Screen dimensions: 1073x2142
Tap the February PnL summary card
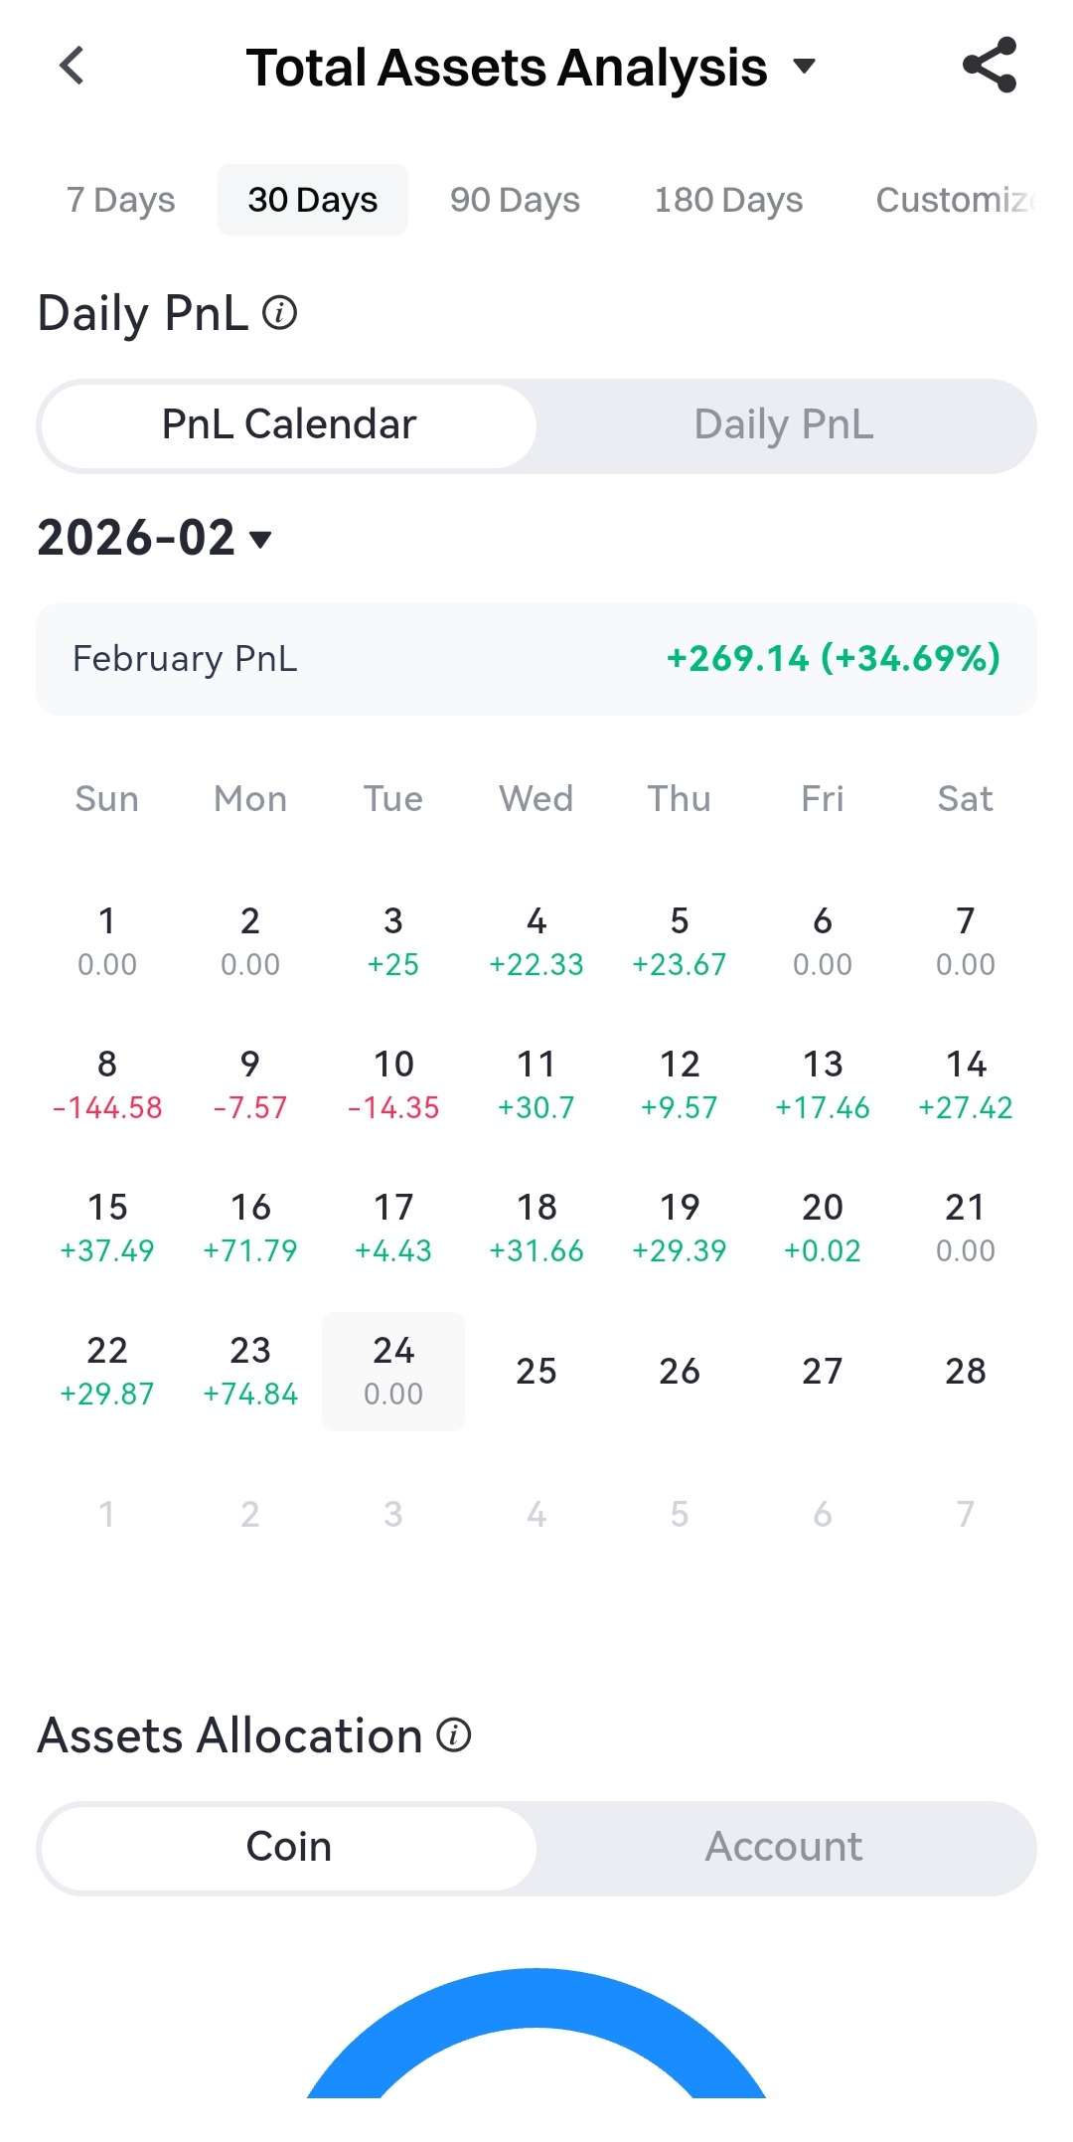tap(536, 659)
